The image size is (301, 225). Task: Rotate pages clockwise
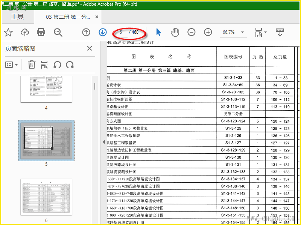pos(70,64)
